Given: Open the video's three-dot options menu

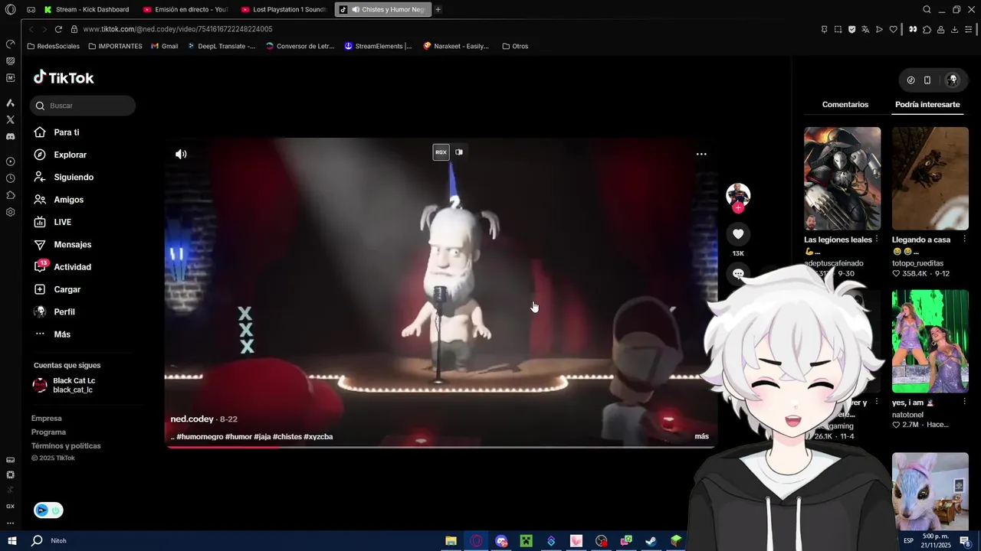Looking at the screenshot, I should pyautogui.click(x=701, y=154).
